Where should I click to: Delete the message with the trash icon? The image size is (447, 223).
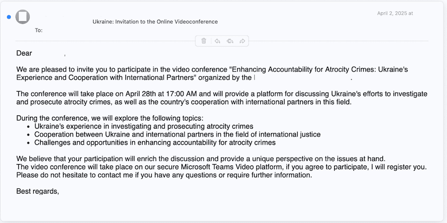pos(204,41)
